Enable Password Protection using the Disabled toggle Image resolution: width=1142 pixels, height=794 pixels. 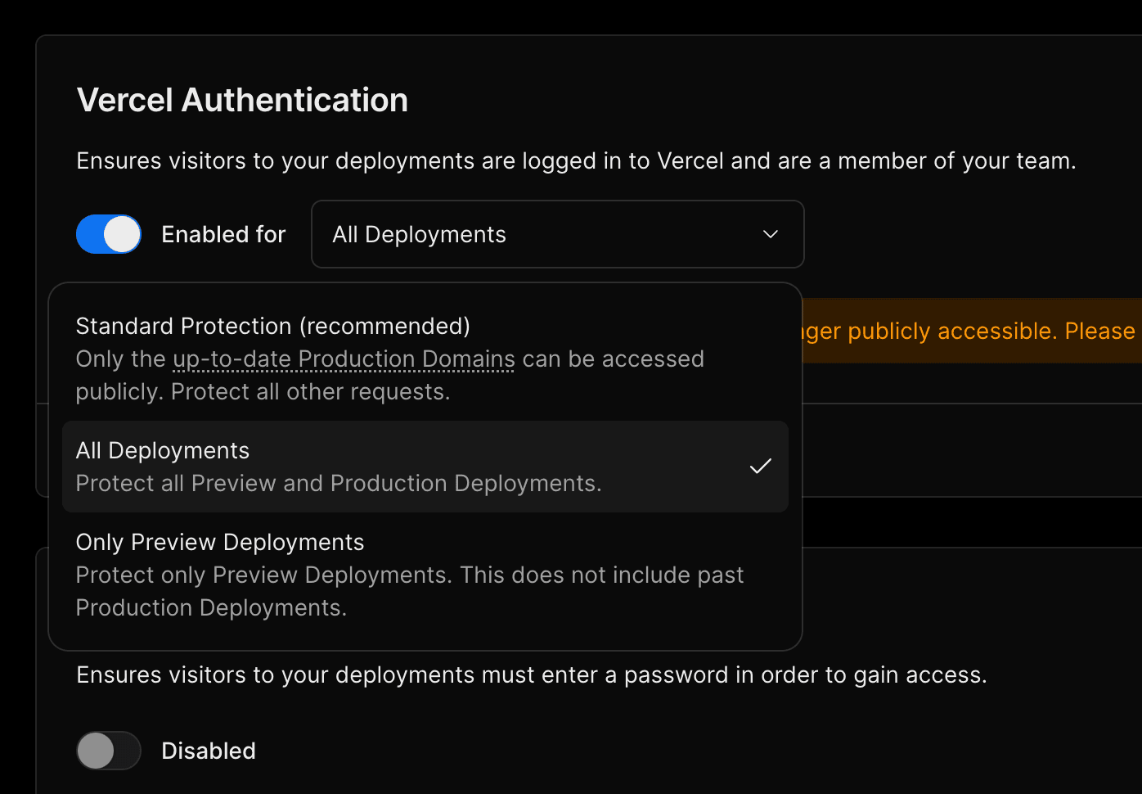[109, 751]
